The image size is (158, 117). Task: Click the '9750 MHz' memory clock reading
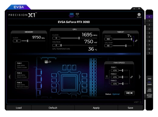click(39, 37)
